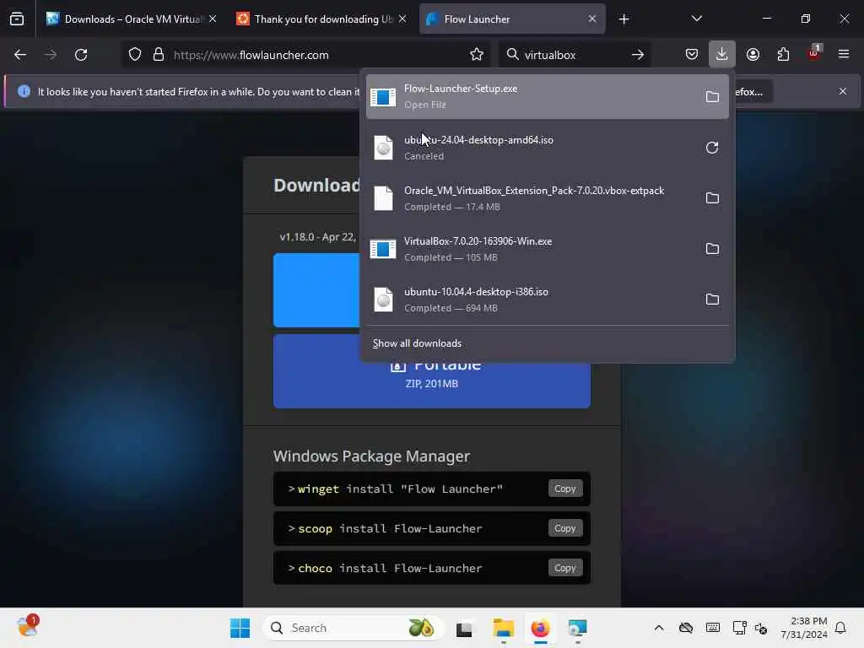The image size is (864, 648).
Task: Copy the scoop install command
Action: click(564, 528)
